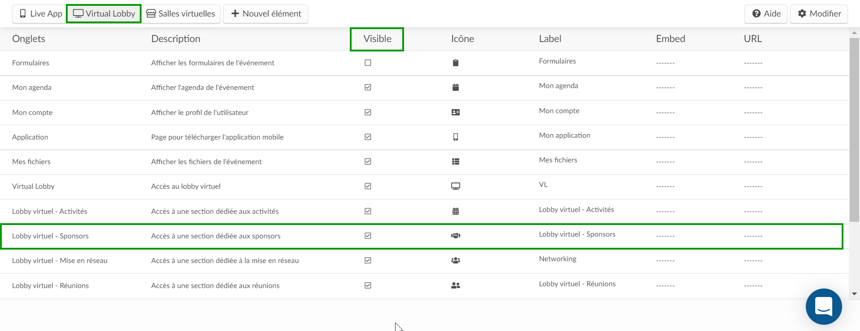Enable Visible checkbox for Formulaires
The image size is (860, 331).
click(x=368, y=63)
